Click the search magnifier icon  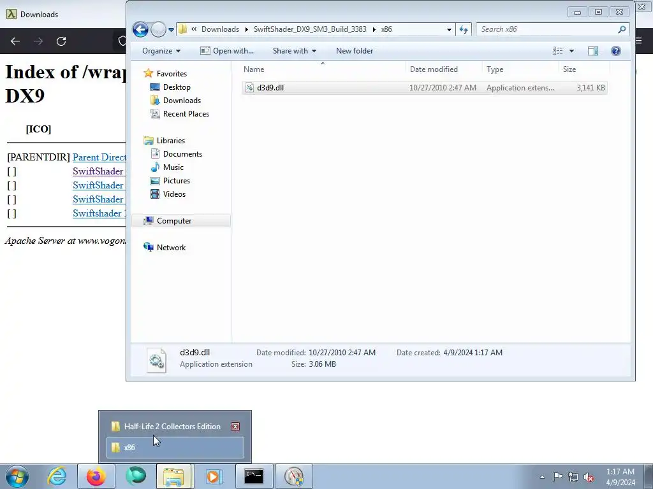[622, 29]
